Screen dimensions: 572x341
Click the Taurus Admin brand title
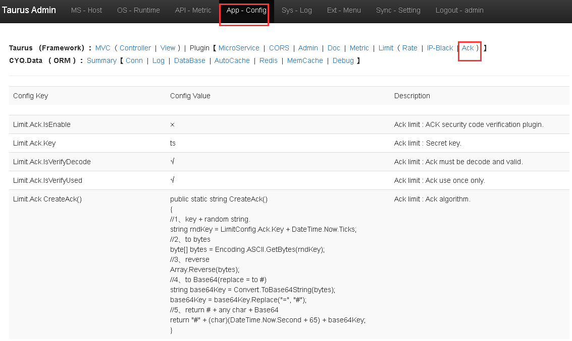coord(29,10)
